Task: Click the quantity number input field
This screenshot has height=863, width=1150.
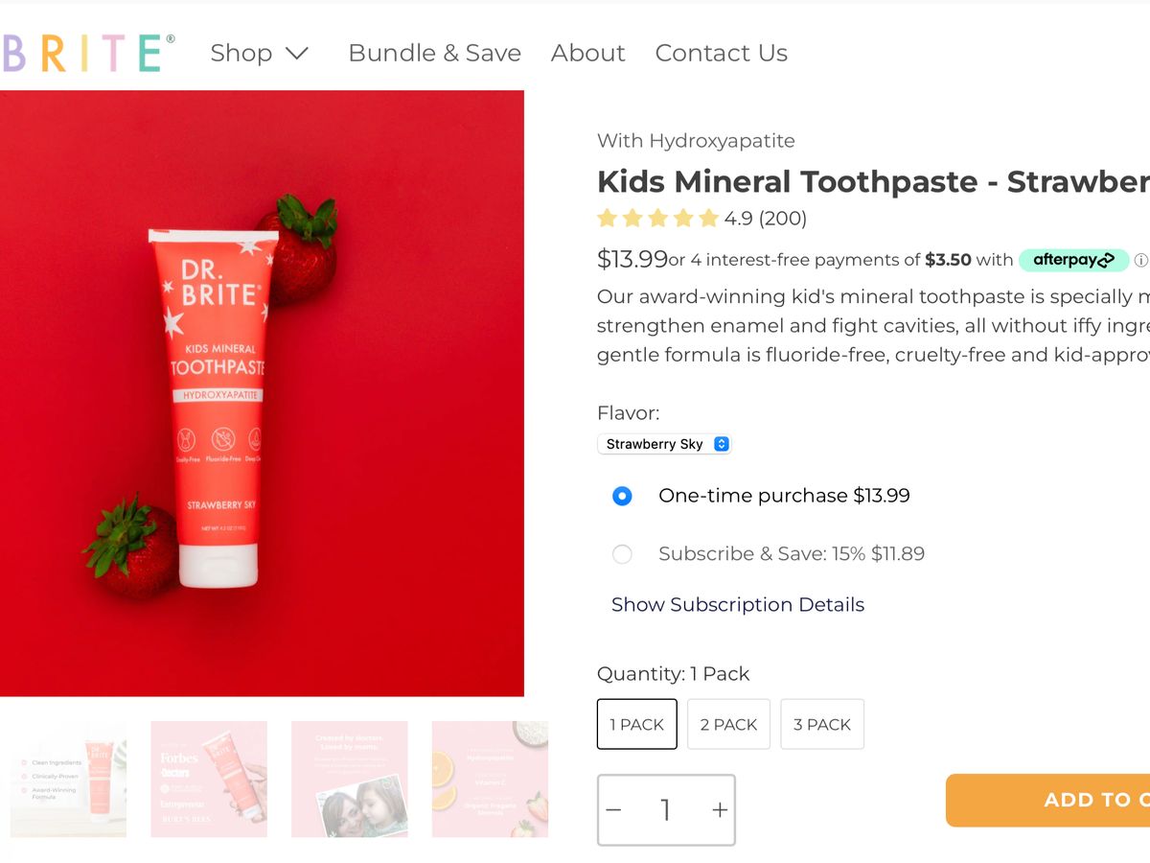Action: click(x=665, y=810)
